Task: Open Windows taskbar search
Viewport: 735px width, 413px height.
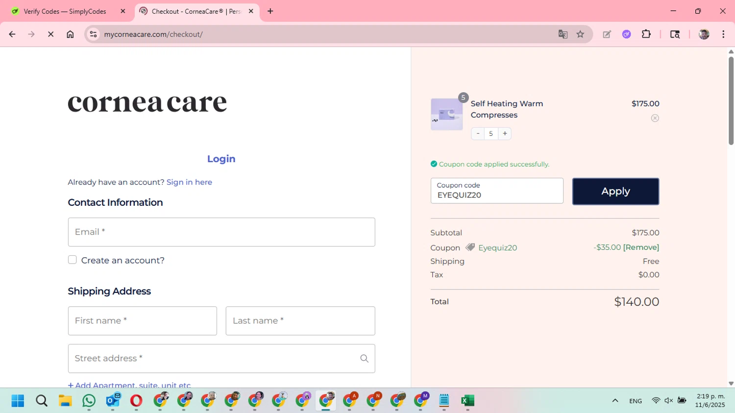Action: (x=42, y=401)
